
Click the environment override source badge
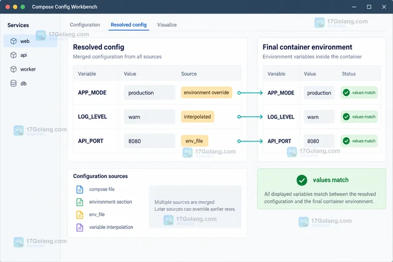coord(206,93)
